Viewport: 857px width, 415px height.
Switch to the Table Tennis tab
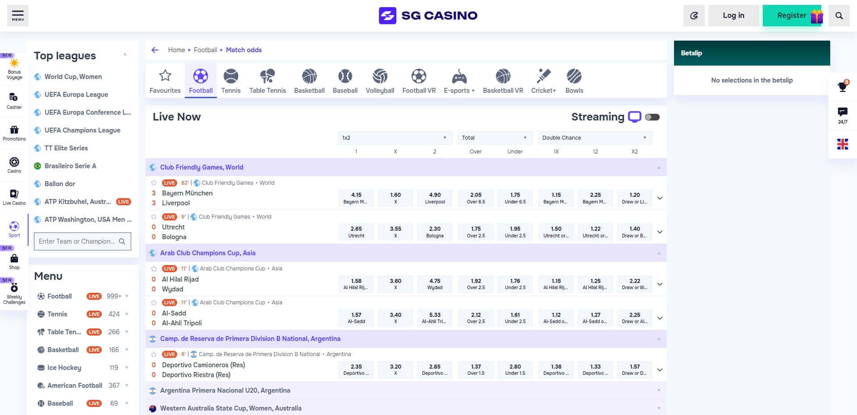(267, 80)
